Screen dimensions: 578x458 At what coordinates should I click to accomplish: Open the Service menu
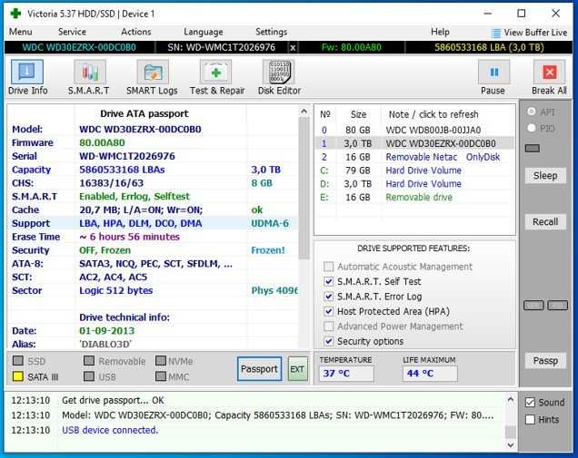click(x=72, y=32)
